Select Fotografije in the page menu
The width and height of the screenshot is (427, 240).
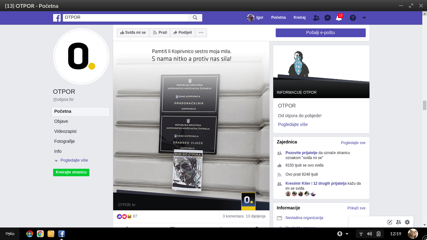(x=64, y=141)
